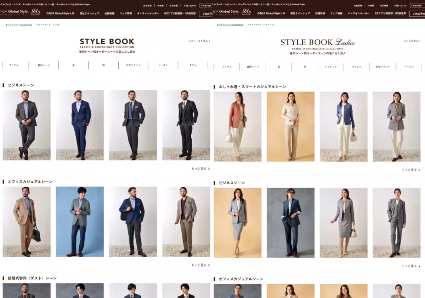Click もっと見る under おしゃれ着・スマートカジュアルシーン
Viewport: 425px width, 298px height.
coord(411,170)
